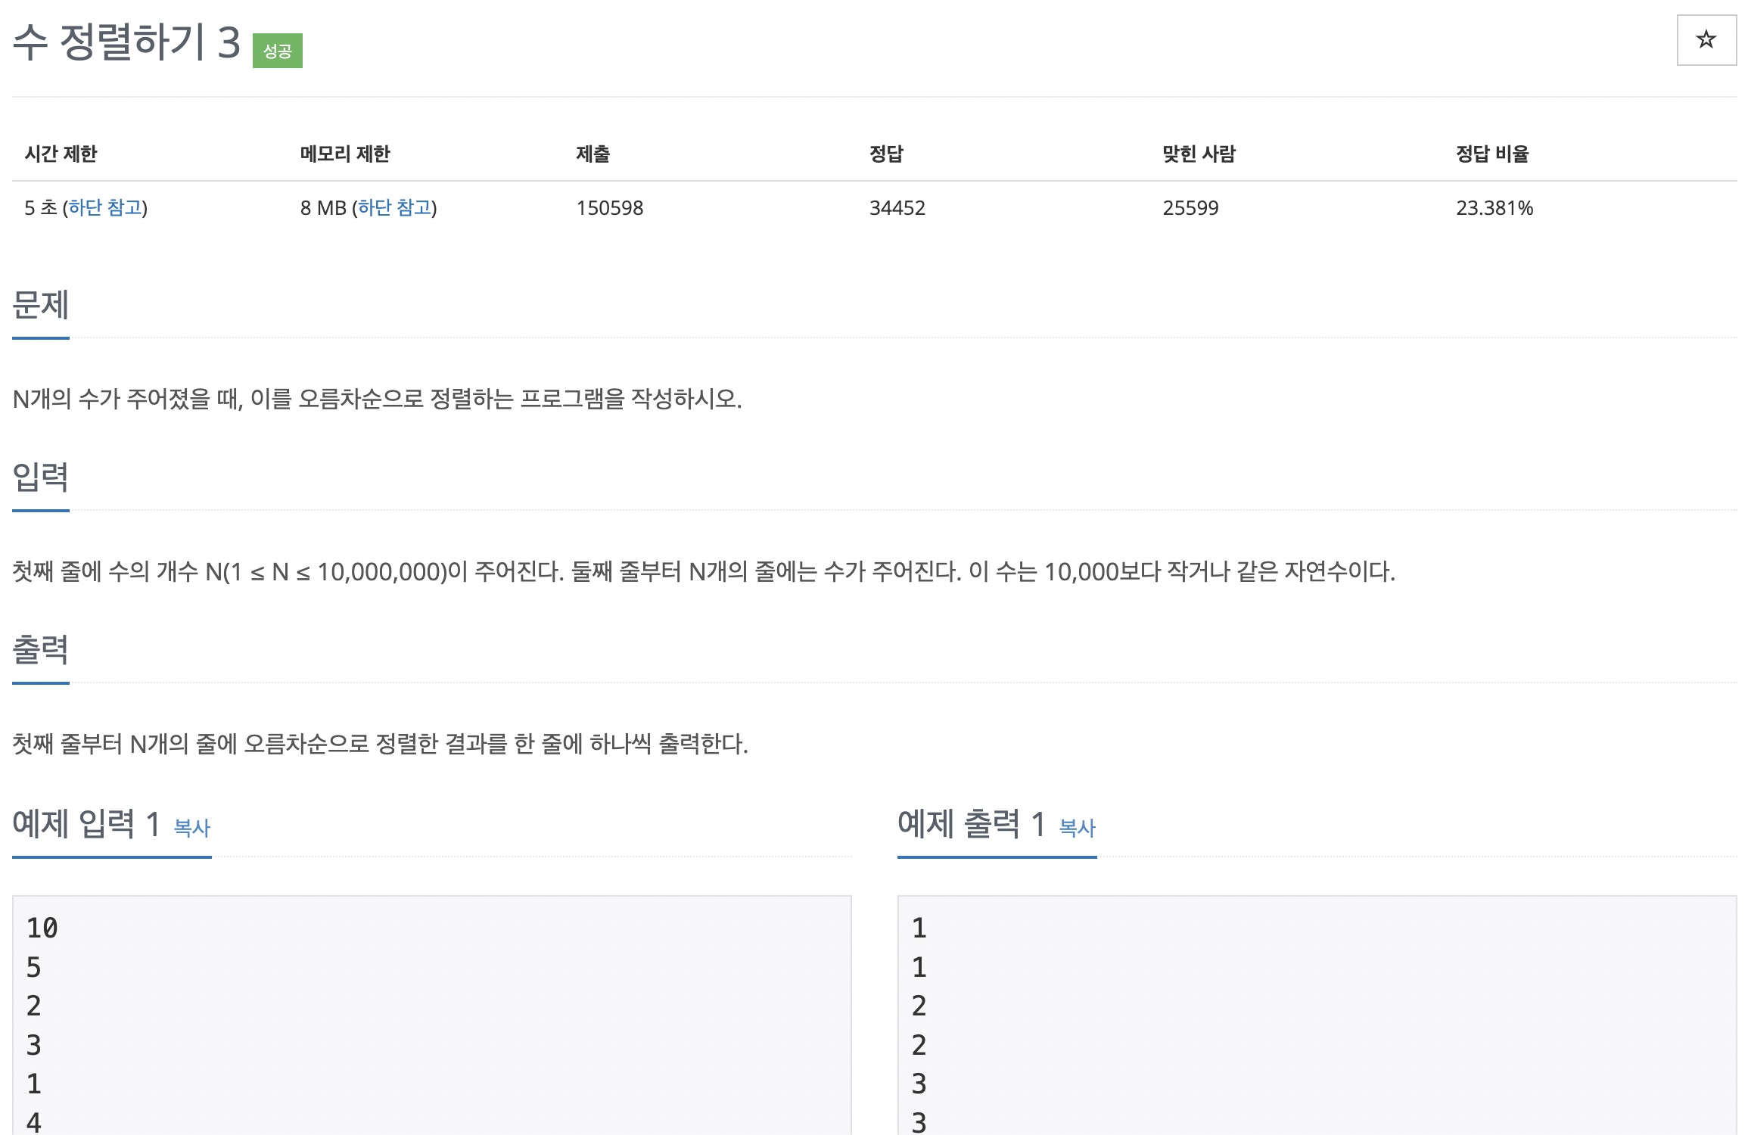Viewport: 1748px width, 1135px height.
Task: Open 하단 참고 link next to 5 초
Action: point(106,207)
